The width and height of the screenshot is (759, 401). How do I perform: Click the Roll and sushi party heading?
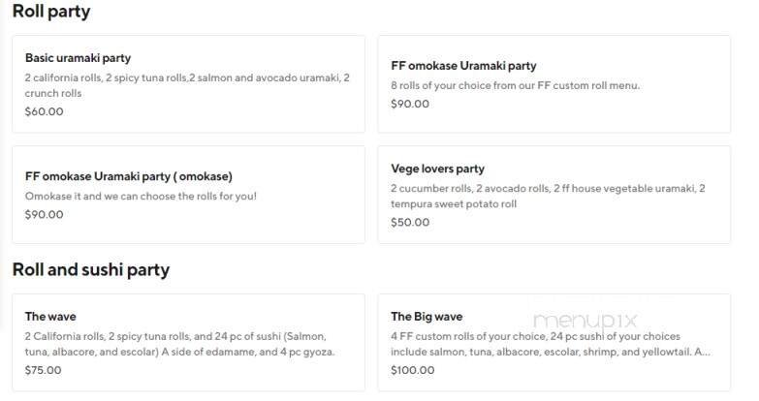tap(91, 269)
